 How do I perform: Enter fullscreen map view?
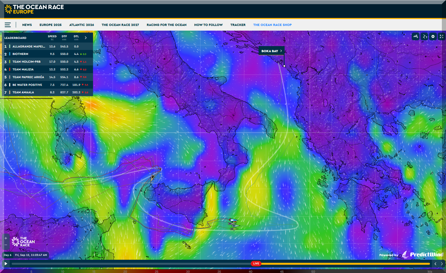tap(442, 36)
